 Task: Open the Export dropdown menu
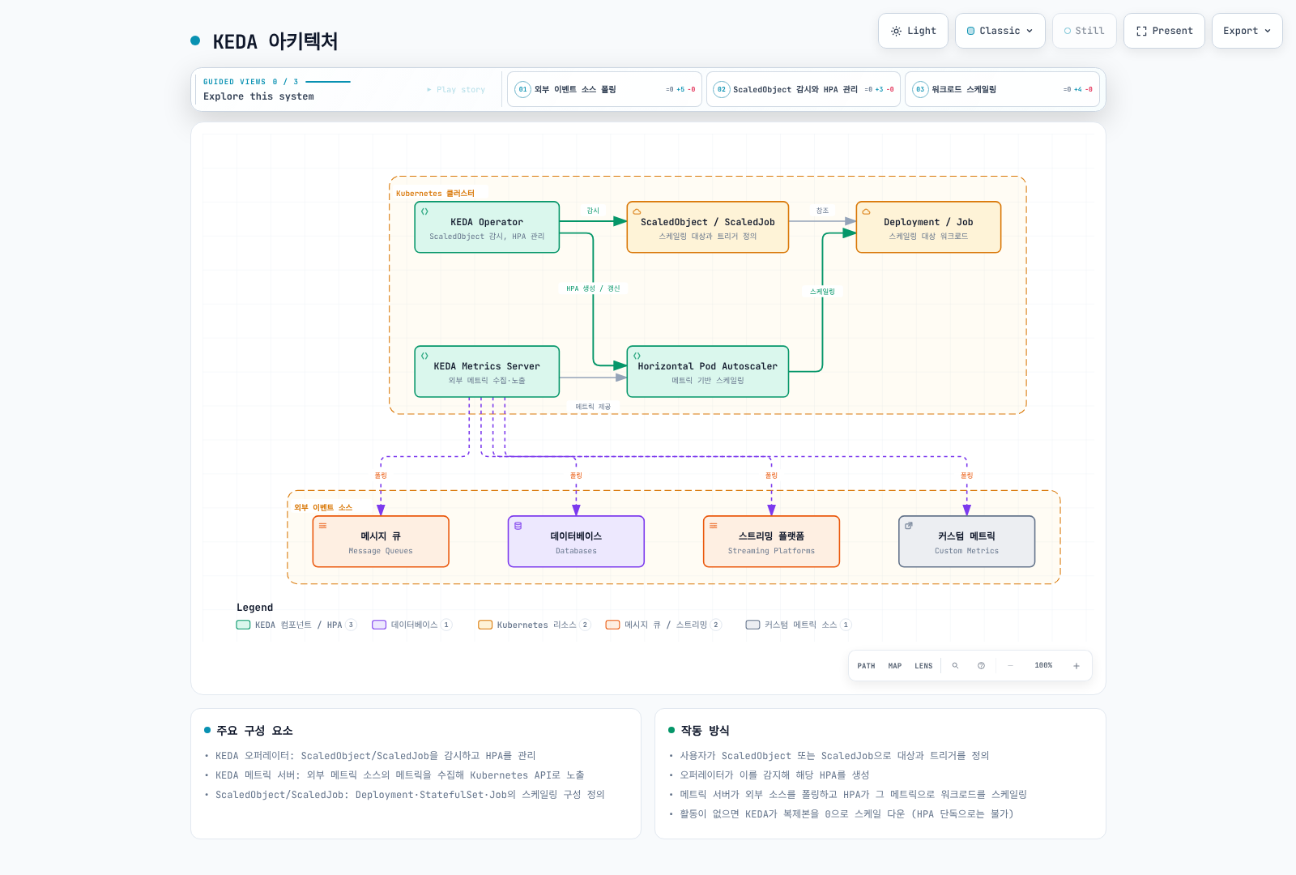point(1247,31)
